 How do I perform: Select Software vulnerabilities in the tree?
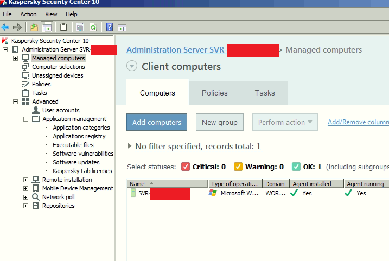click(83, 154)
